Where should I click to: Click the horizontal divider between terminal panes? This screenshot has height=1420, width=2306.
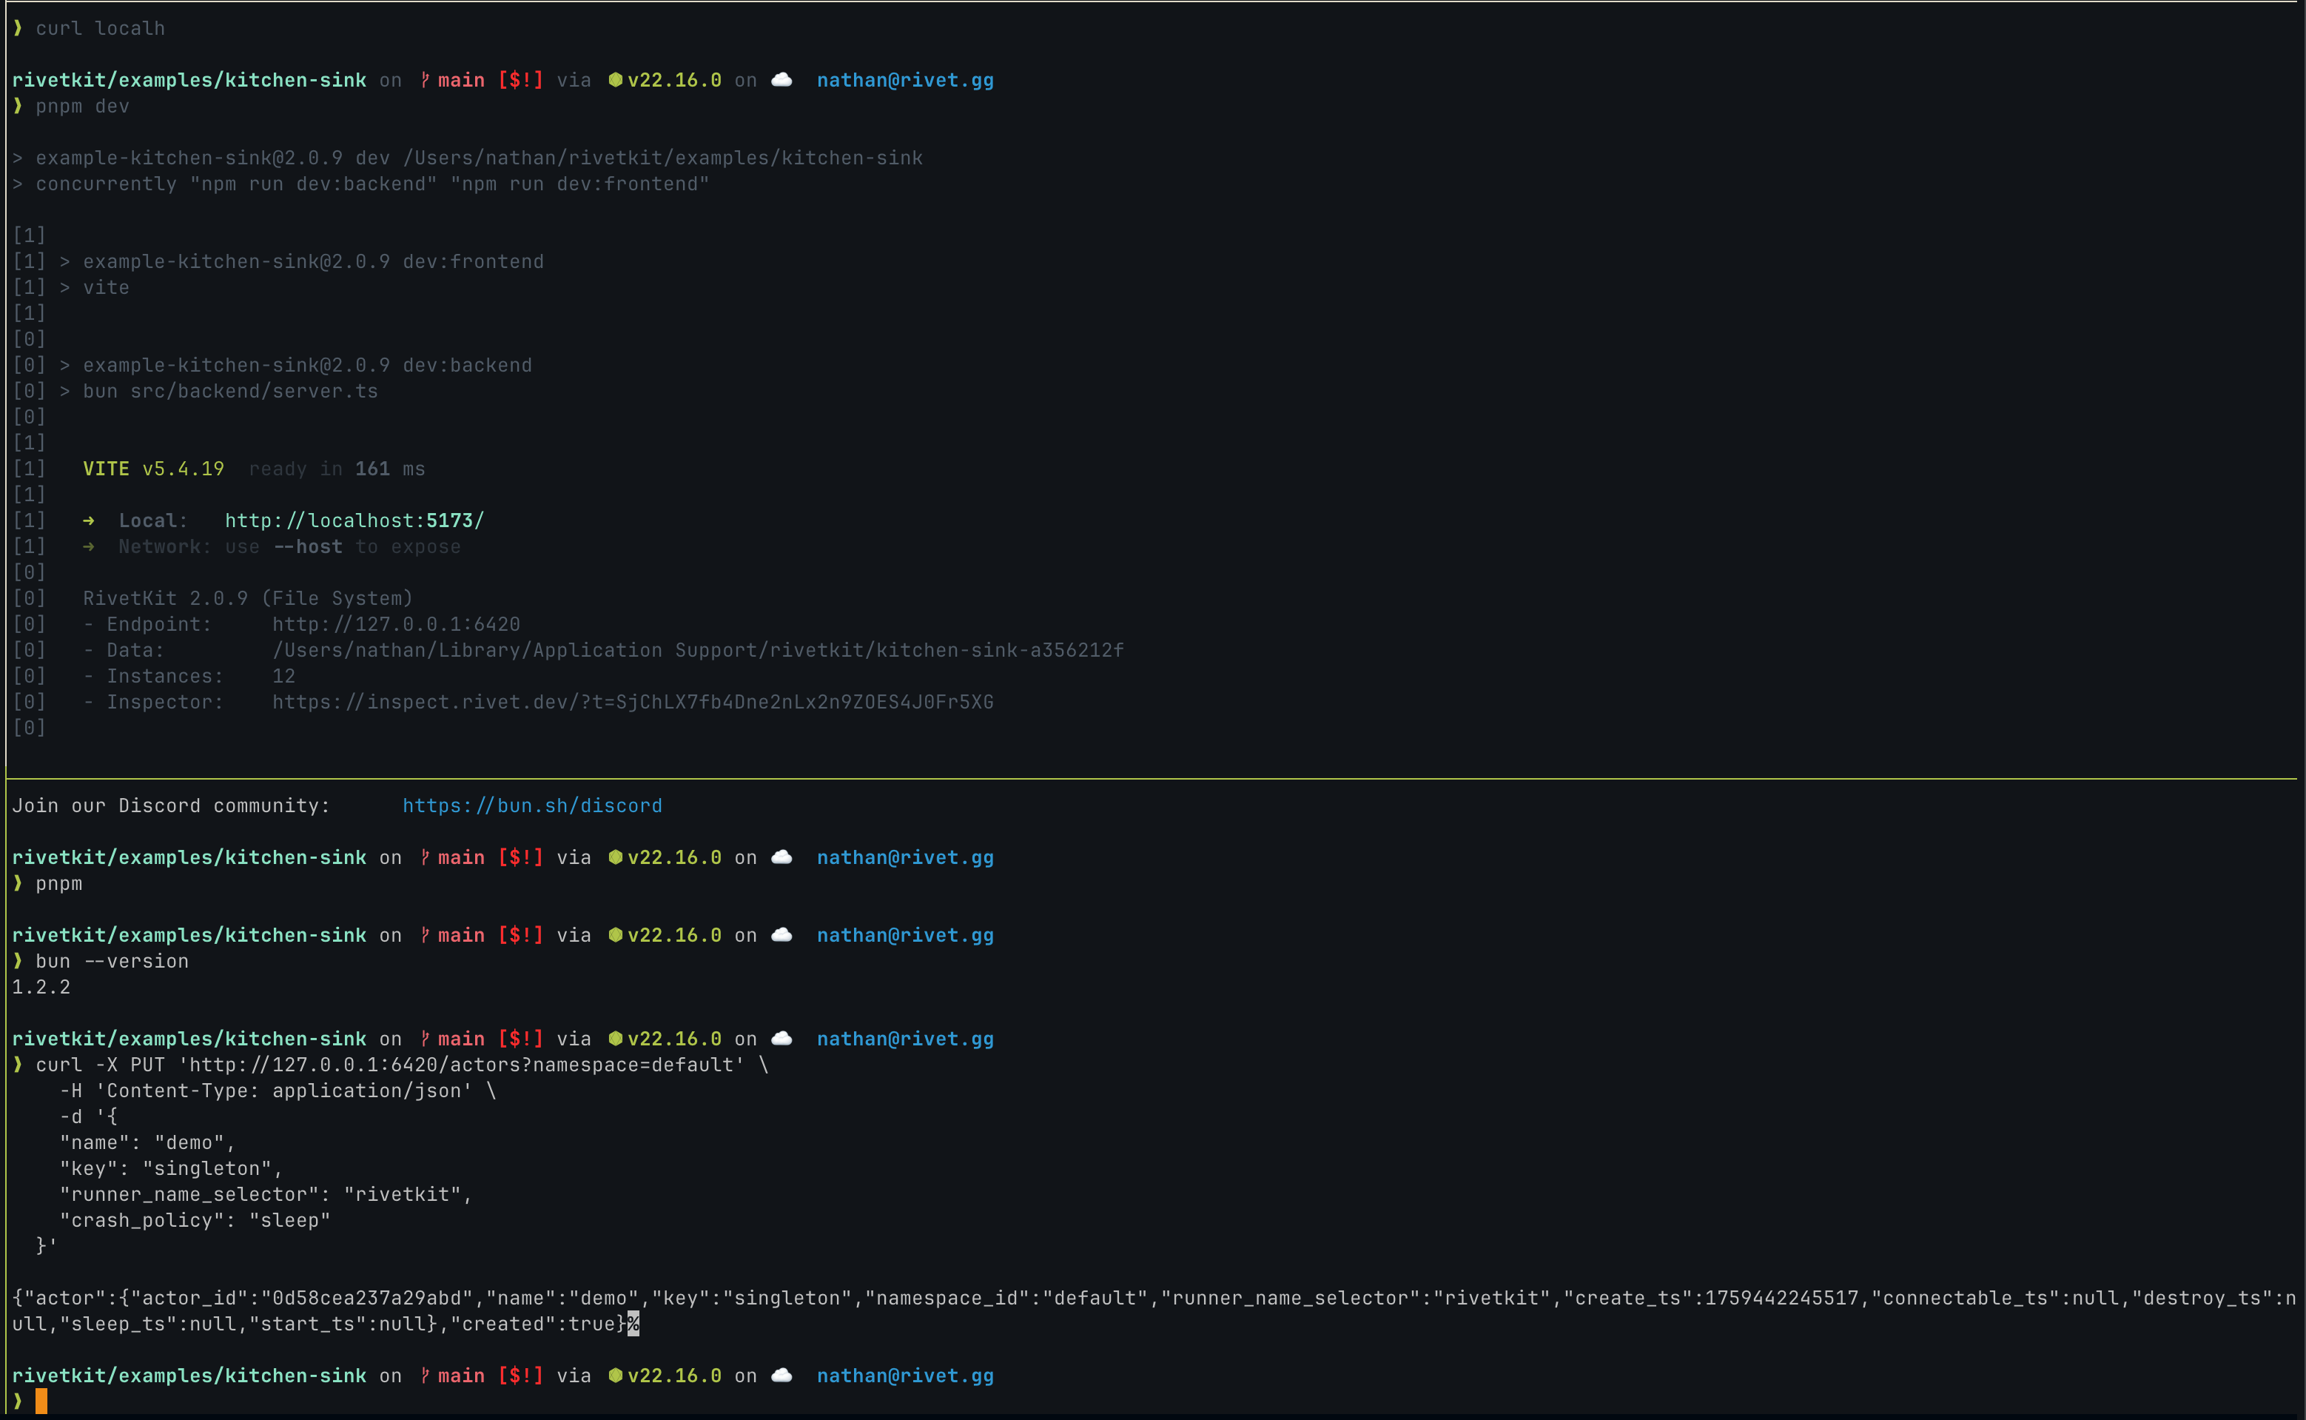[x=1152, y=779]
